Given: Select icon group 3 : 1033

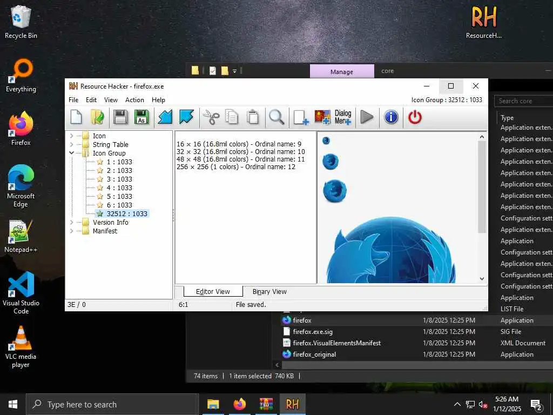Looking at the screenshot, I should coord(119,179).
